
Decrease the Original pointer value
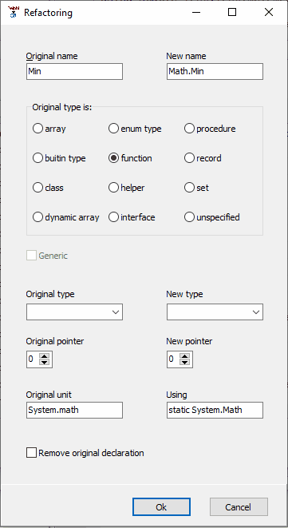pyautogui.click(x=45, y=363)
